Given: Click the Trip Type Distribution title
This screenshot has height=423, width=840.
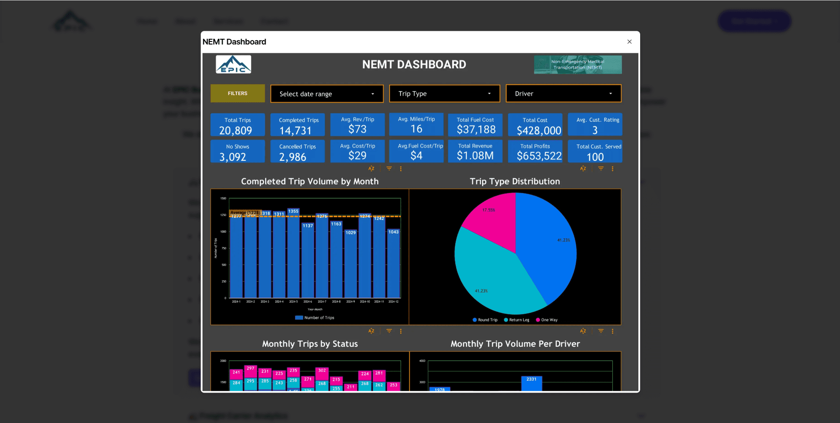Looking at the screenshot, I should pos(515,182).
